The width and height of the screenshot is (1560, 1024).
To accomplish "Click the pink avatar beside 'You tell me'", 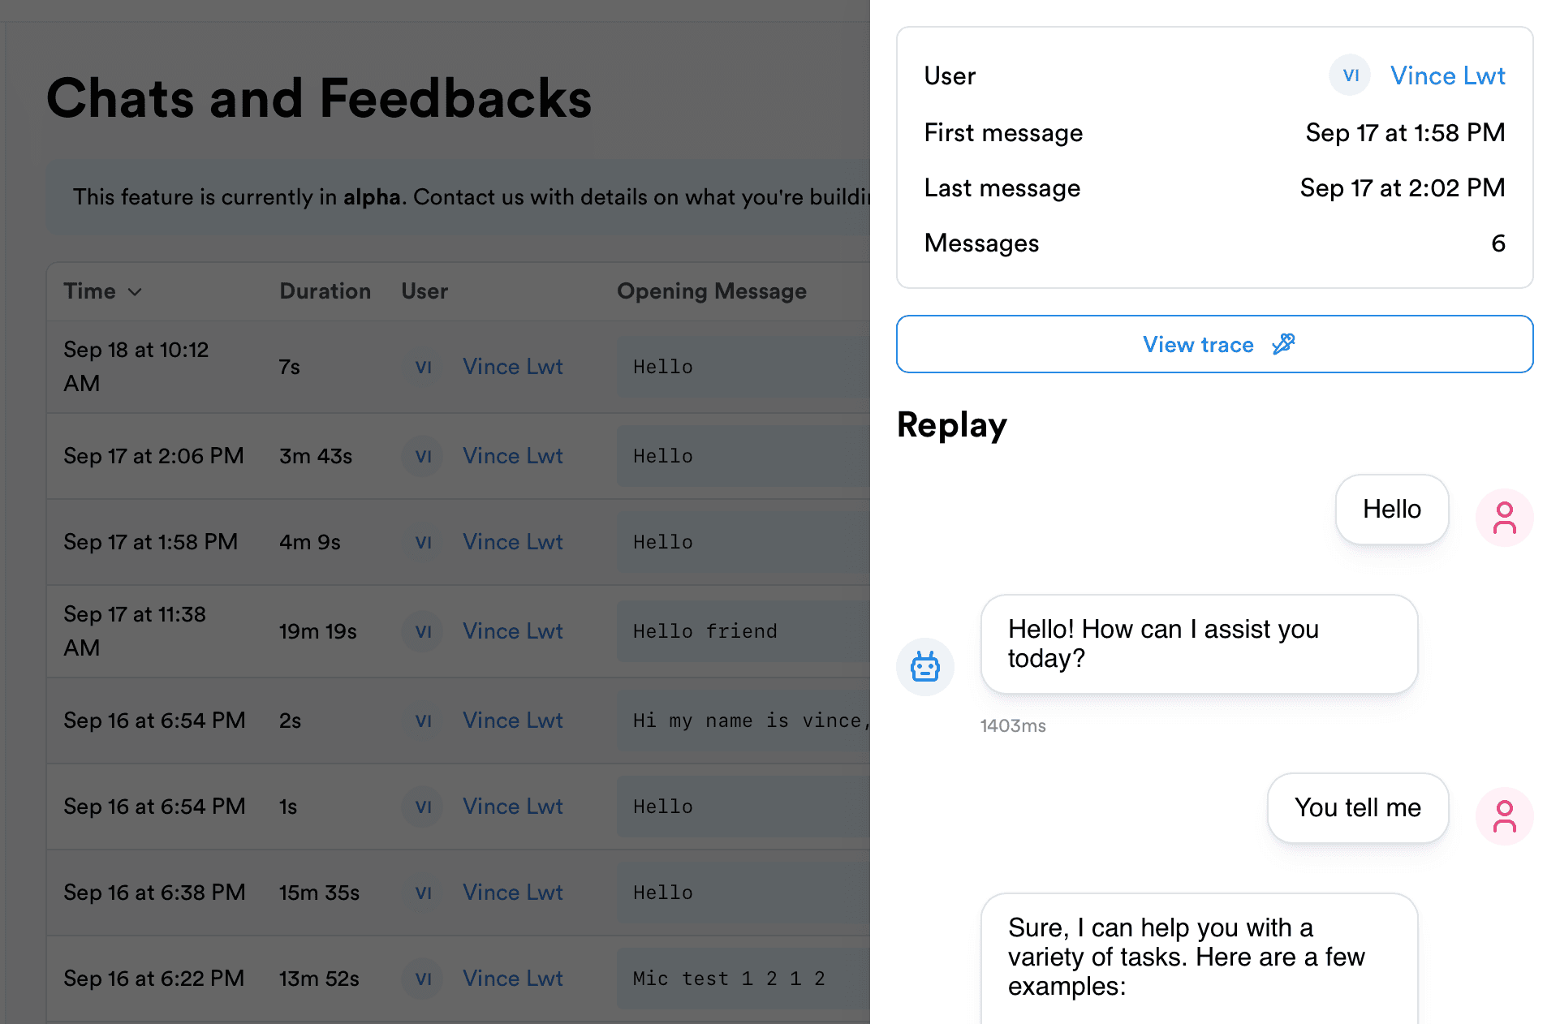I will pyautogui.click(x=1505, y=816).
